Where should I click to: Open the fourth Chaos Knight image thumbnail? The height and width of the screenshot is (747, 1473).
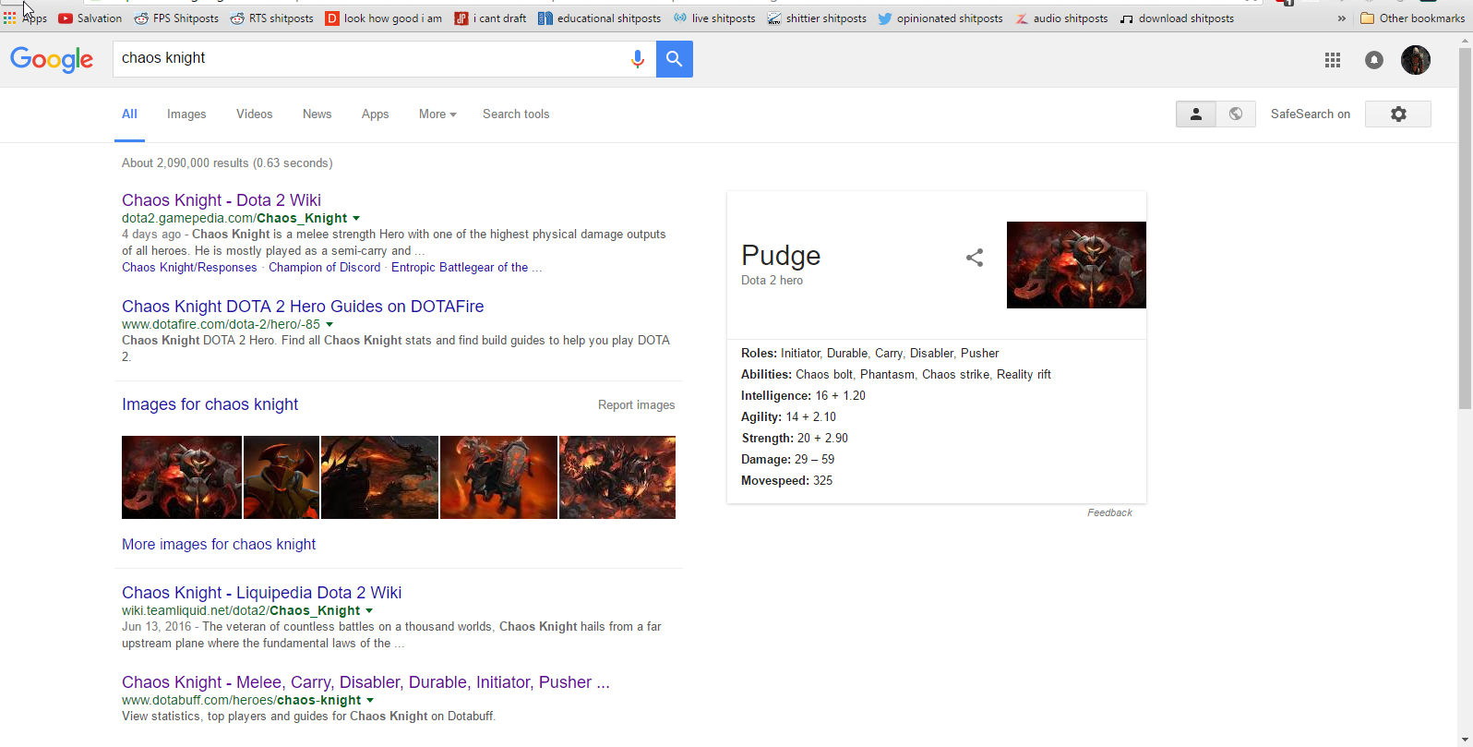pos(498,477)
